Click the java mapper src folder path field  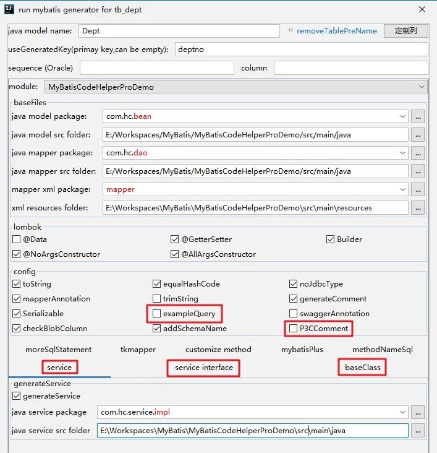click(x=255, y=171)
